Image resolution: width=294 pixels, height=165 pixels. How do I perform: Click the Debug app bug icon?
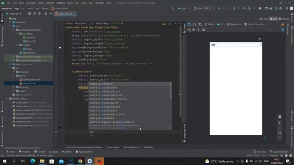coord(234,8)
